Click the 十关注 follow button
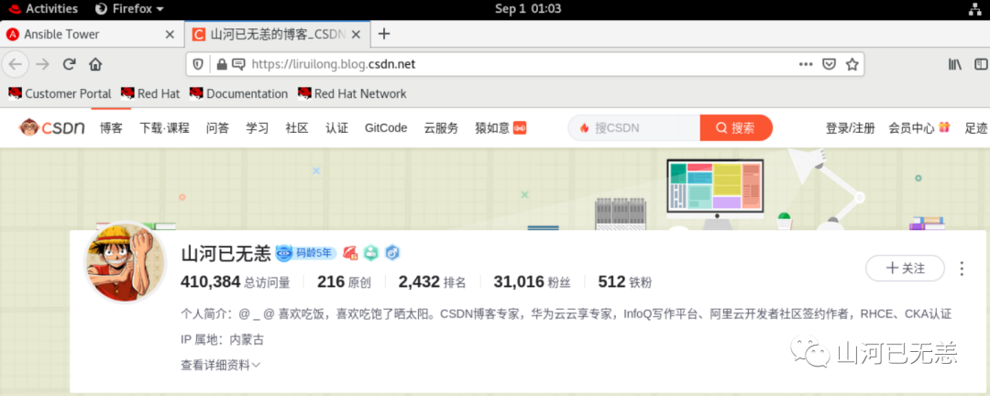This screenshot has width=990, height=396. tap(905, 269)
